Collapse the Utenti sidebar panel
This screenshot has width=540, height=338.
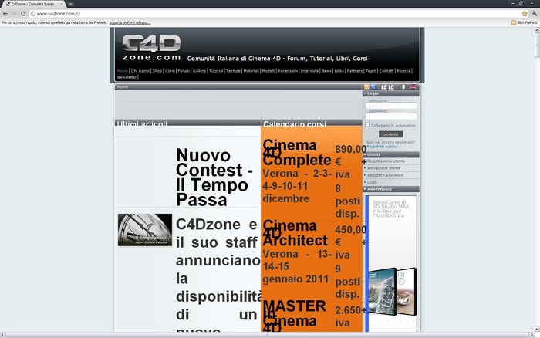[365, 154]
